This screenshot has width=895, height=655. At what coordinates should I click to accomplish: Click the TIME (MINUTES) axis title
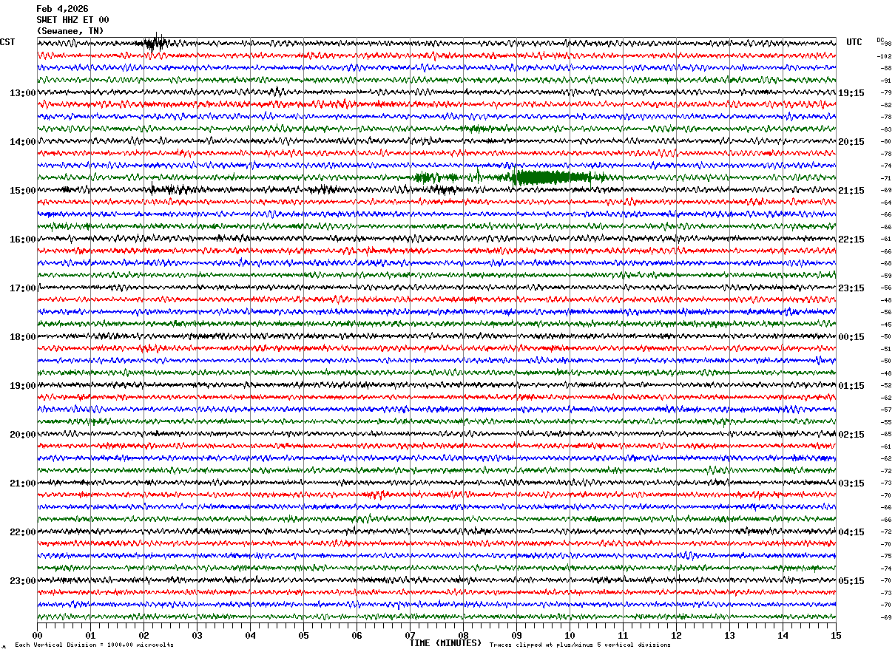[x=445, y=643]
